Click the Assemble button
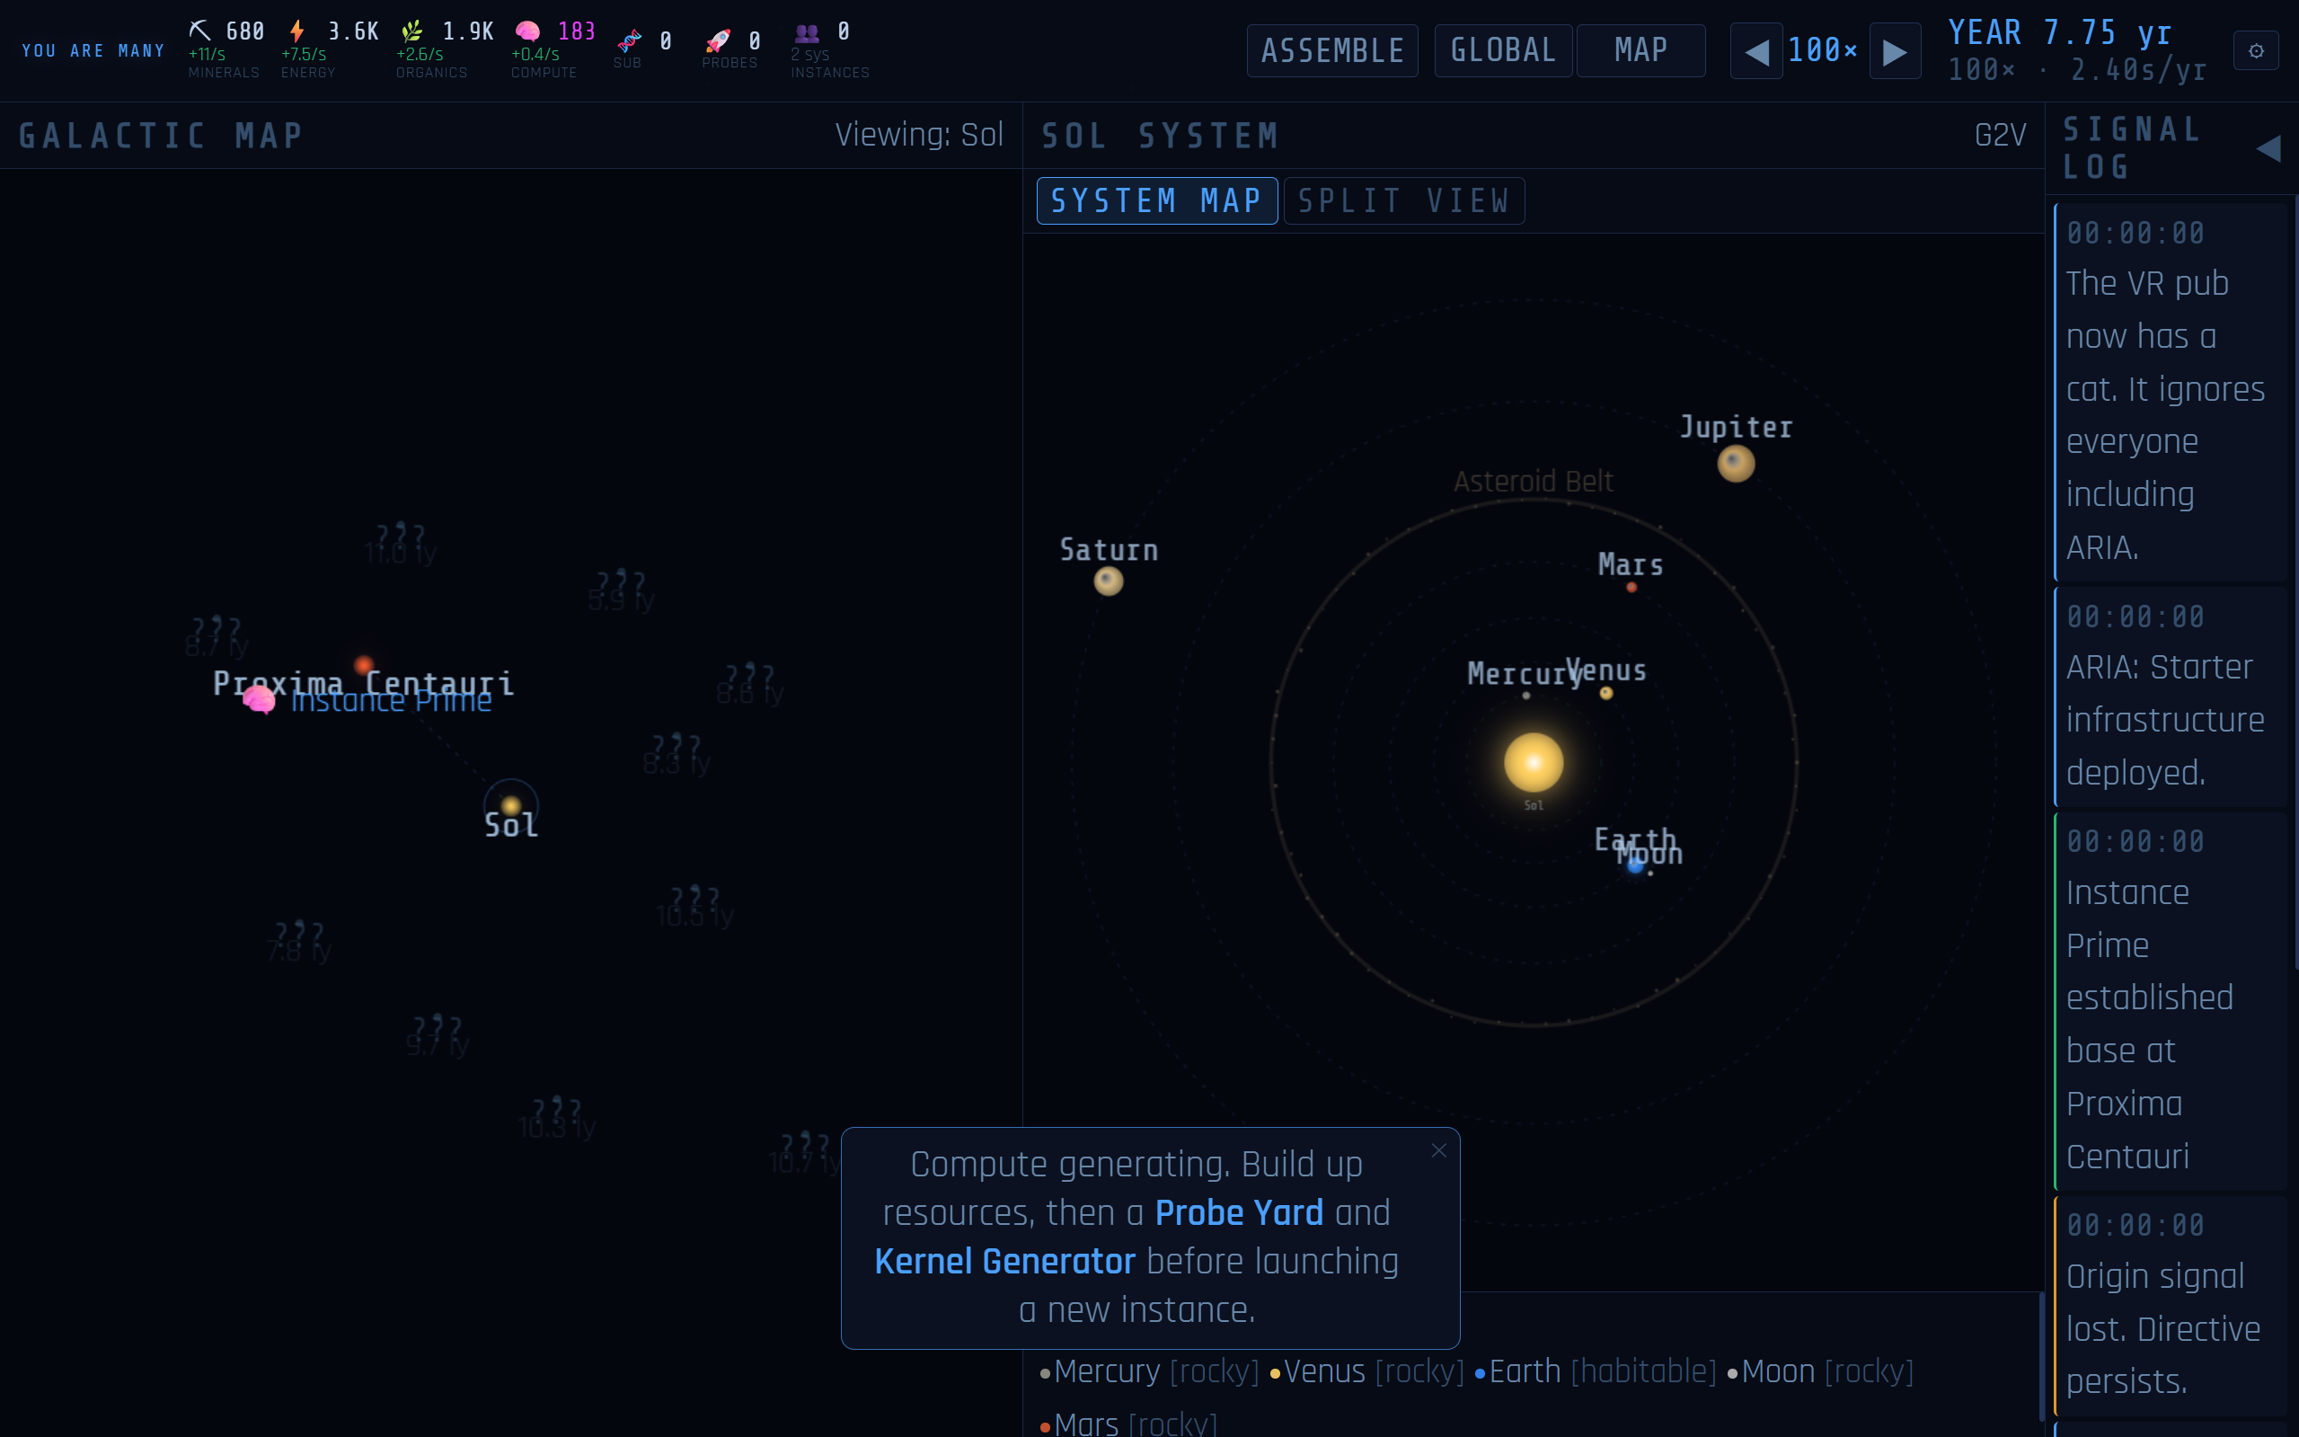The height and width of the screenshot is (1437, 2299). pyautogui.click(x=1332, y=50)
